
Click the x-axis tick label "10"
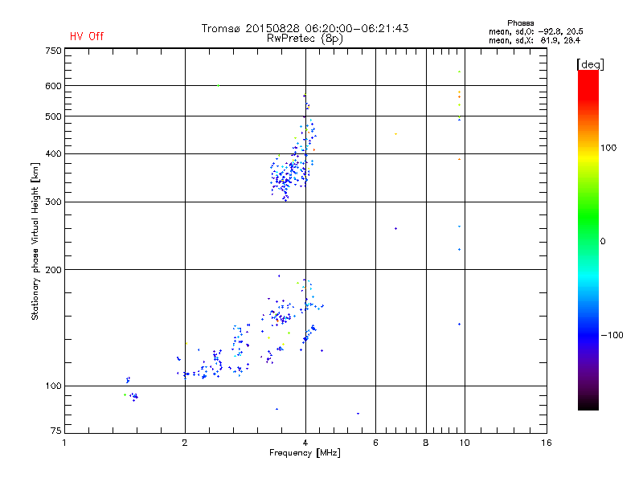point(465,443)
